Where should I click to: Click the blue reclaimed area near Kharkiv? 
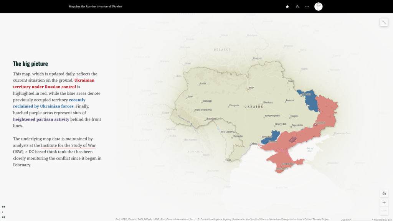pyautogui.click(x=307, y=98)
